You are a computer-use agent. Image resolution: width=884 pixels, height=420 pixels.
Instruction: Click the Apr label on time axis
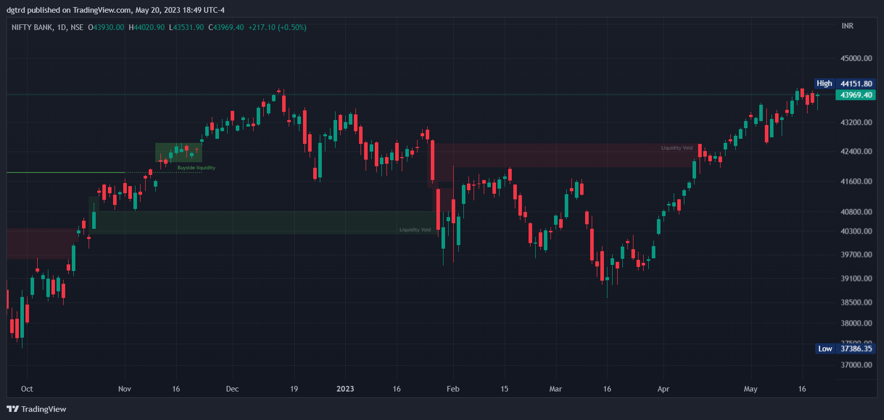663,389
